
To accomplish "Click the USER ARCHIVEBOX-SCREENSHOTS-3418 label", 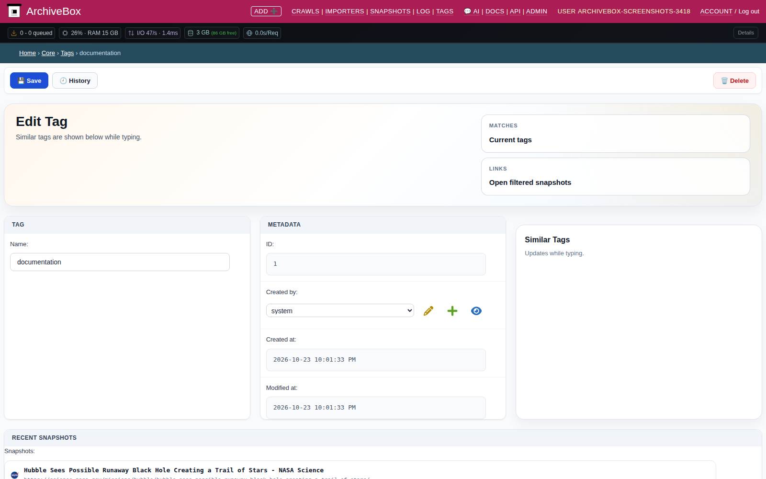I will [x=624, y=11].
